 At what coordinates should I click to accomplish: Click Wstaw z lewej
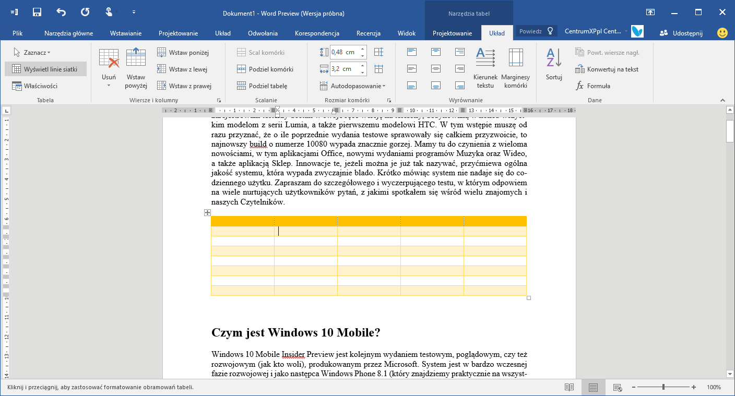pyautogui.click(x=182, y=69)
